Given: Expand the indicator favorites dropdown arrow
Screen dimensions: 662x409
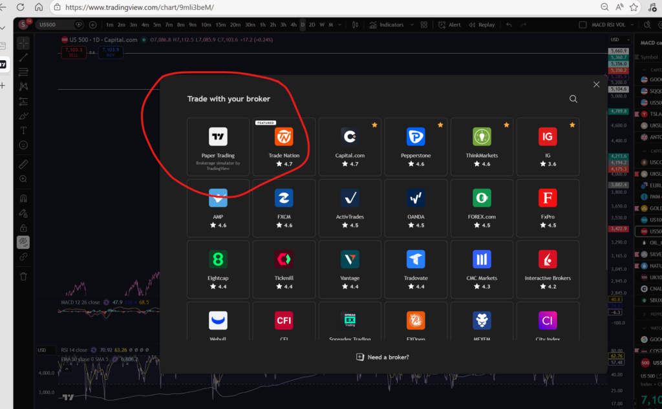Looking at the screenshot, I should pos(412,25).
